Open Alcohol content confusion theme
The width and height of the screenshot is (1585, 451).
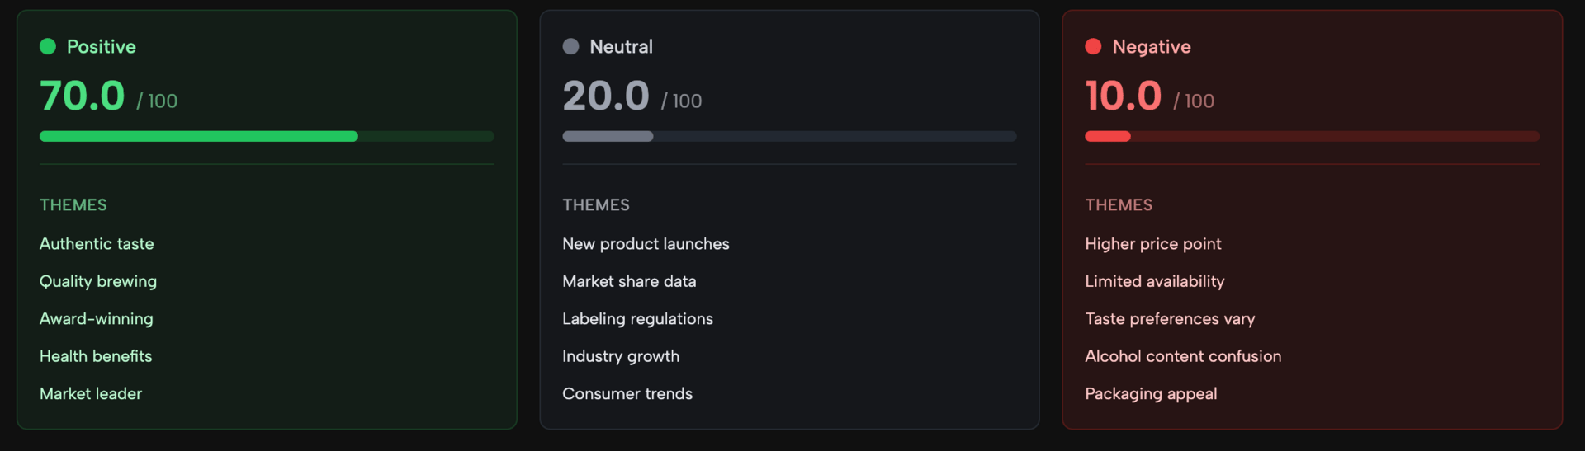[1183, 356]
